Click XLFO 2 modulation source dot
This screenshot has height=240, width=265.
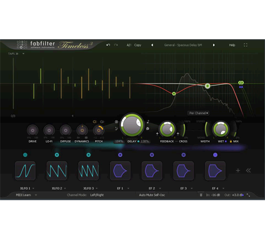(x=57, y=155)
